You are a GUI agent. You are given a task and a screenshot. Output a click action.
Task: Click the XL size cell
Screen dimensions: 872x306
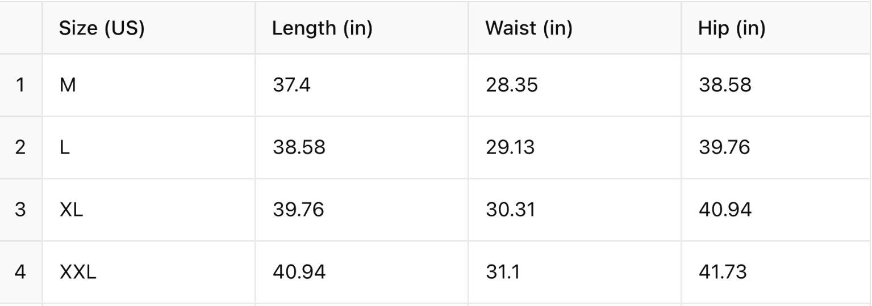pyautogui.click(x=71, y=210)
